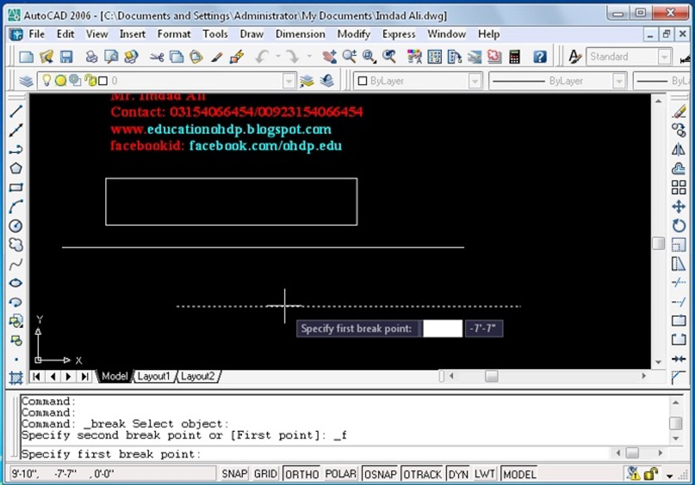Choose the Circle tool

(15, 226)
